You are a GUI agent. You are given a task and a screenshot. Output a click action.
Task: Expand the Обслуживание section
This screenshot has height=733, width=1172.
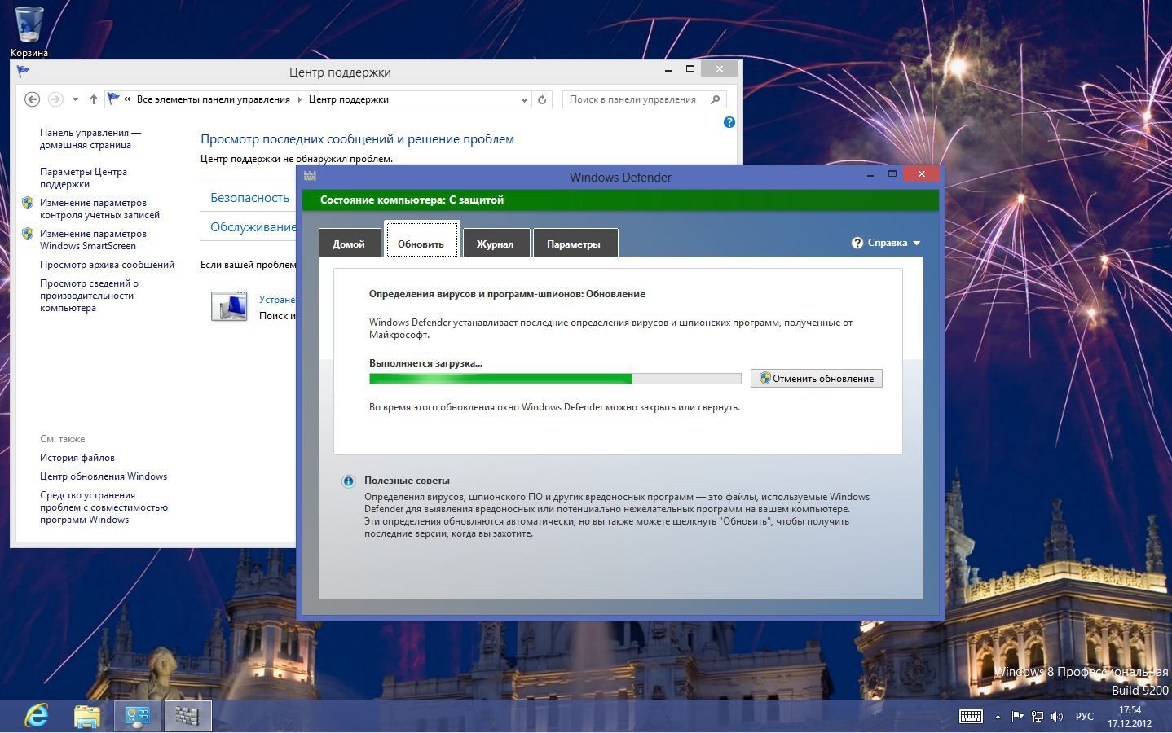click(253, 227)
